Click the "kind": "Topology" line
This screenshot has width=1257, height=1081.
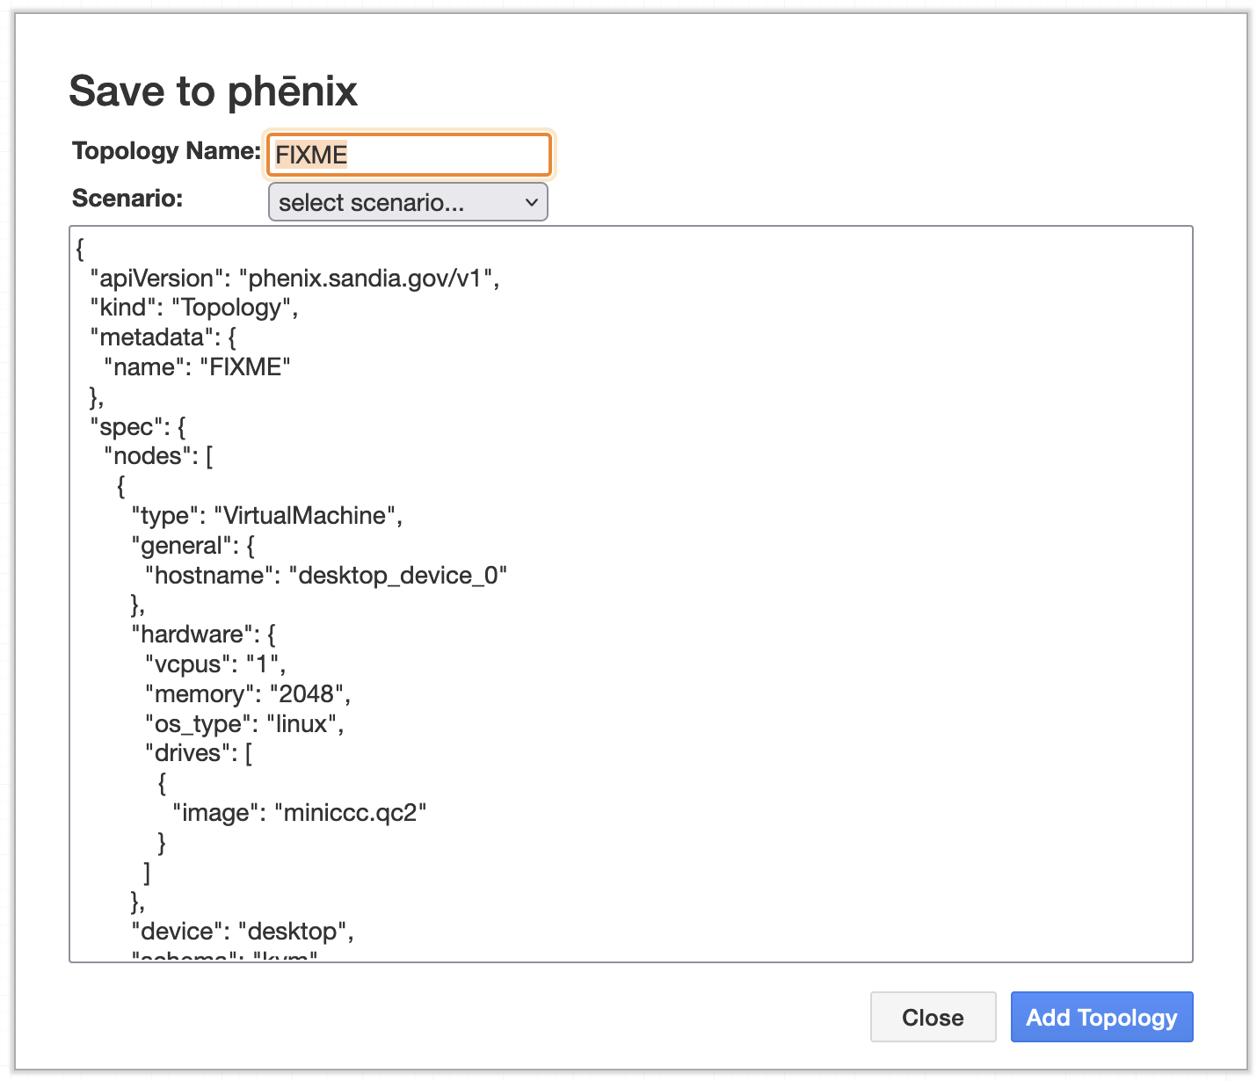pos(193,308)
